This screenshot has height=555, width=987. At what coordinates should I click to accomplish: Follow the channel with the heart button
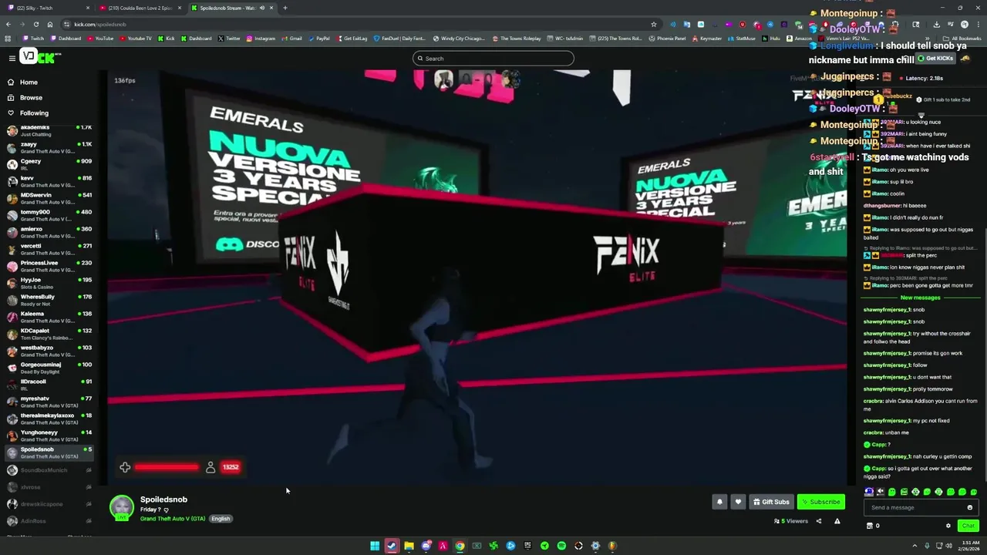(x=738, y=502)
